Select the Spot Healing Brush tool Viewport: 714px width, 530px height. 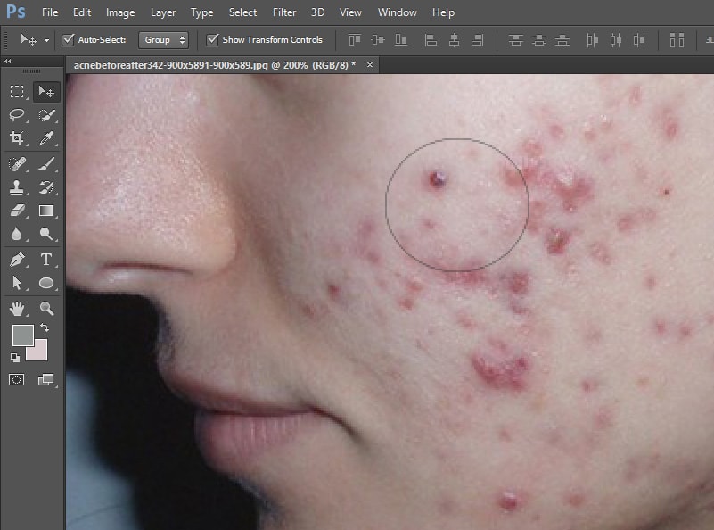[17, 163]
